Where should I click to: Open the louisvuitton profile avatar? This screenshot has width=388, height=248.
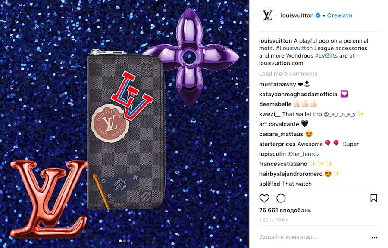coord(267,15)
